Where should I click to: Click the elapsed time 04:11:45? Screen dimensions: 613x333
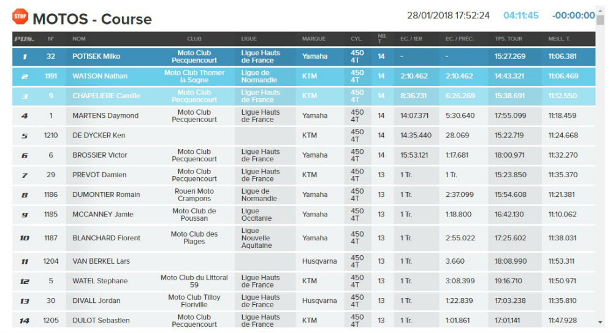[521, 16]
